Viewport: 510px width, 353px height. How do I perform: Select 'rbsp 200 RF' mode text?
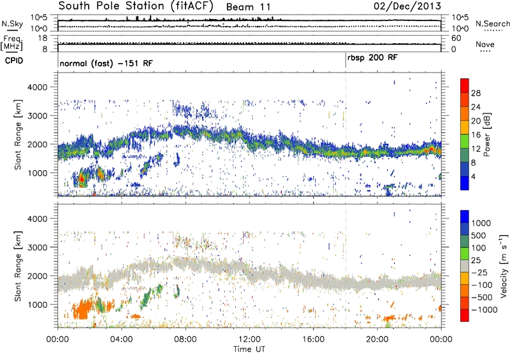pyautogui.click(x=372, y=58)
